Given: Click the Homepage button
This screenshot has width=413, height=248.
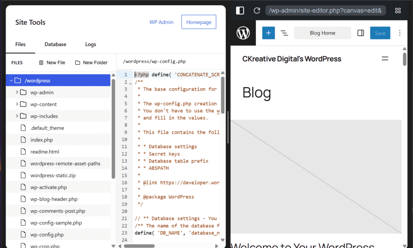Looking at the screenshot, I should tap(198, 22).
